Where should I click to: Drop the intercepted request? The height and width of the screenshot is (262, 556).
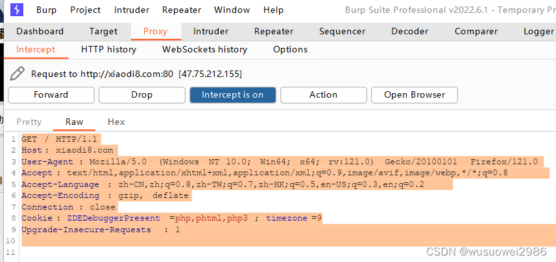142,94
